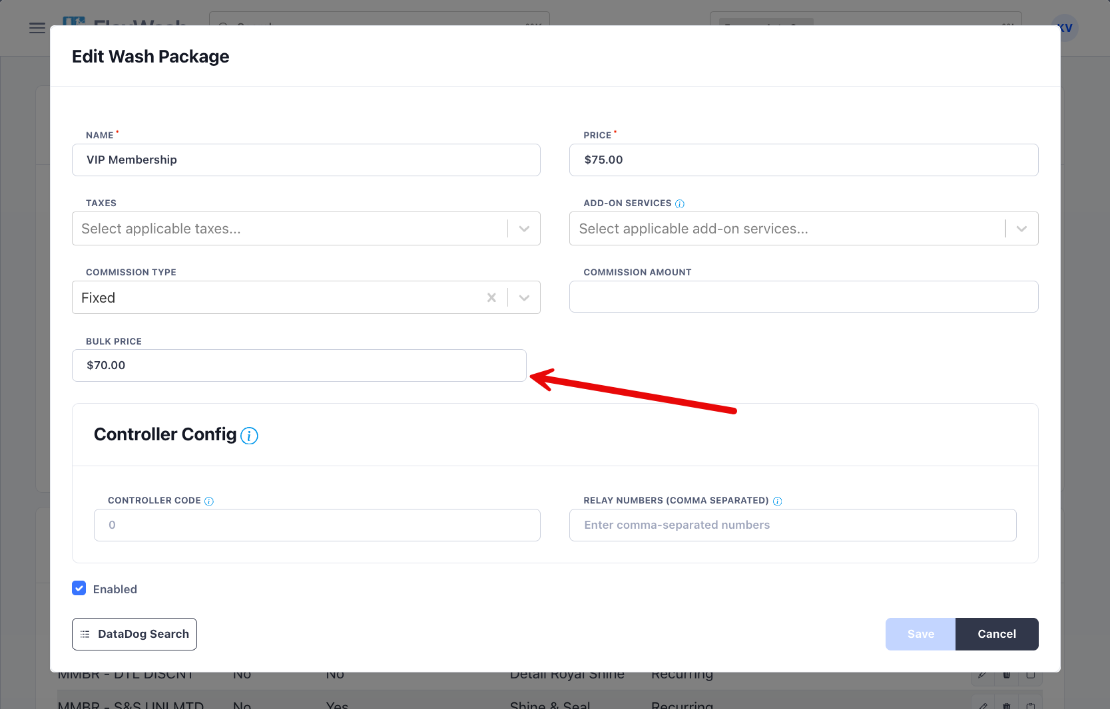Expand the Taxes dropdown arrow
This screenshot has width=1110, height=709.
524,229
